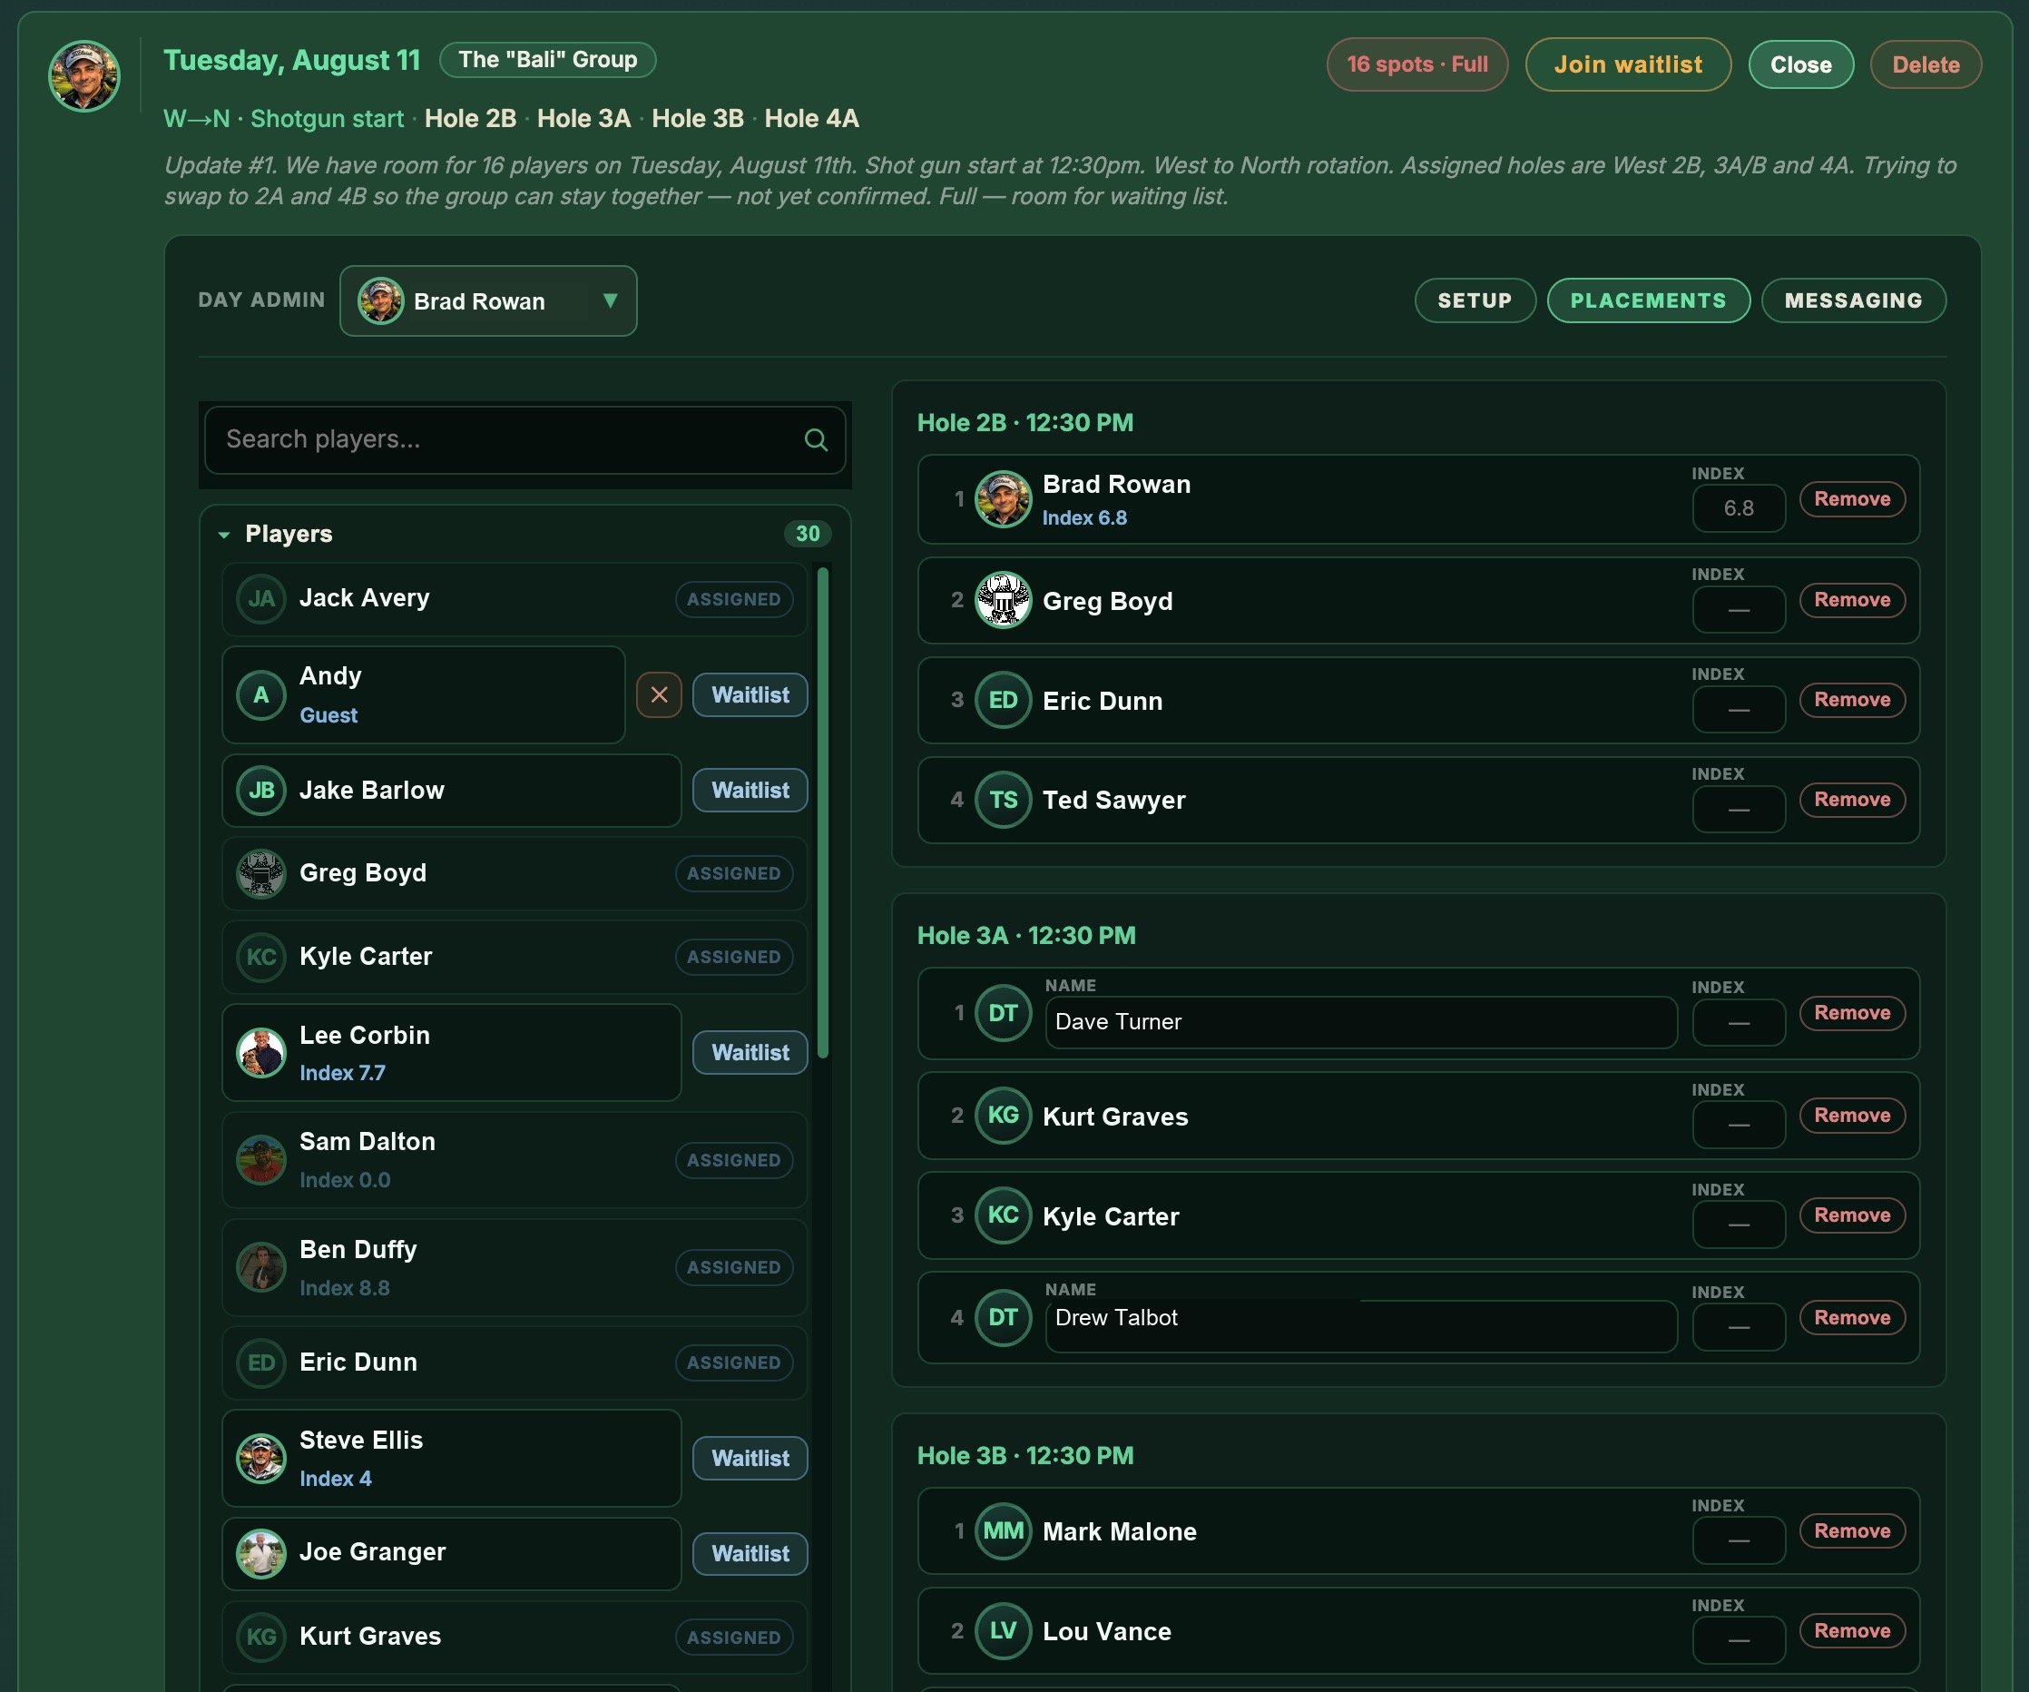2029x1692 pixels.
Task: Click Mark Malone's MM avatar
Action: click(x=1003, y=1530)
